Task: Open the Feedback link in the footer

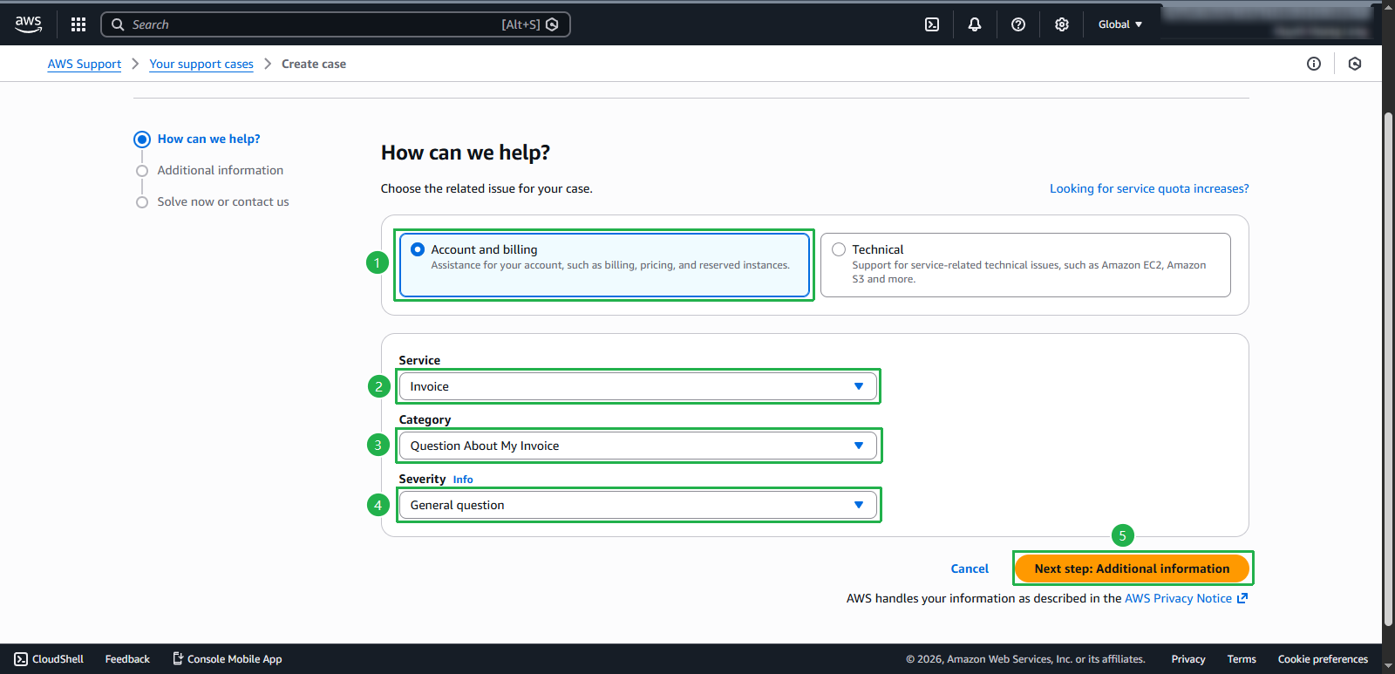Action: point(127,659)
